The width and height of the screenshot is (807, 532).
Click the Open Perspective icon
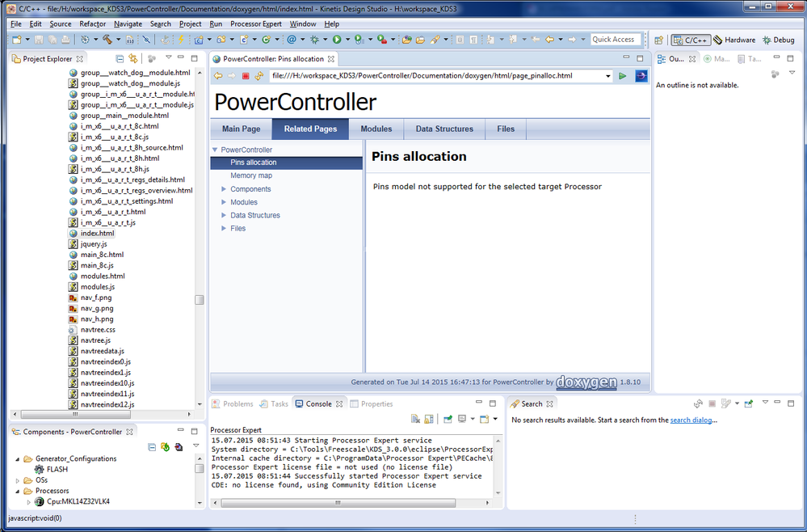click(658, 40)
